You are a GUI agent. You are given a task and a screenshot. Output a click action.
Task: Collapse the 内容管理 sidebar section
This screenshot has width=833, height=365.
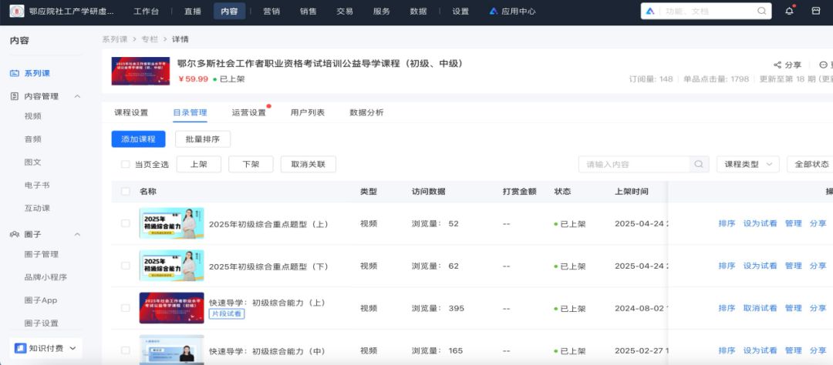coord(77,96)
